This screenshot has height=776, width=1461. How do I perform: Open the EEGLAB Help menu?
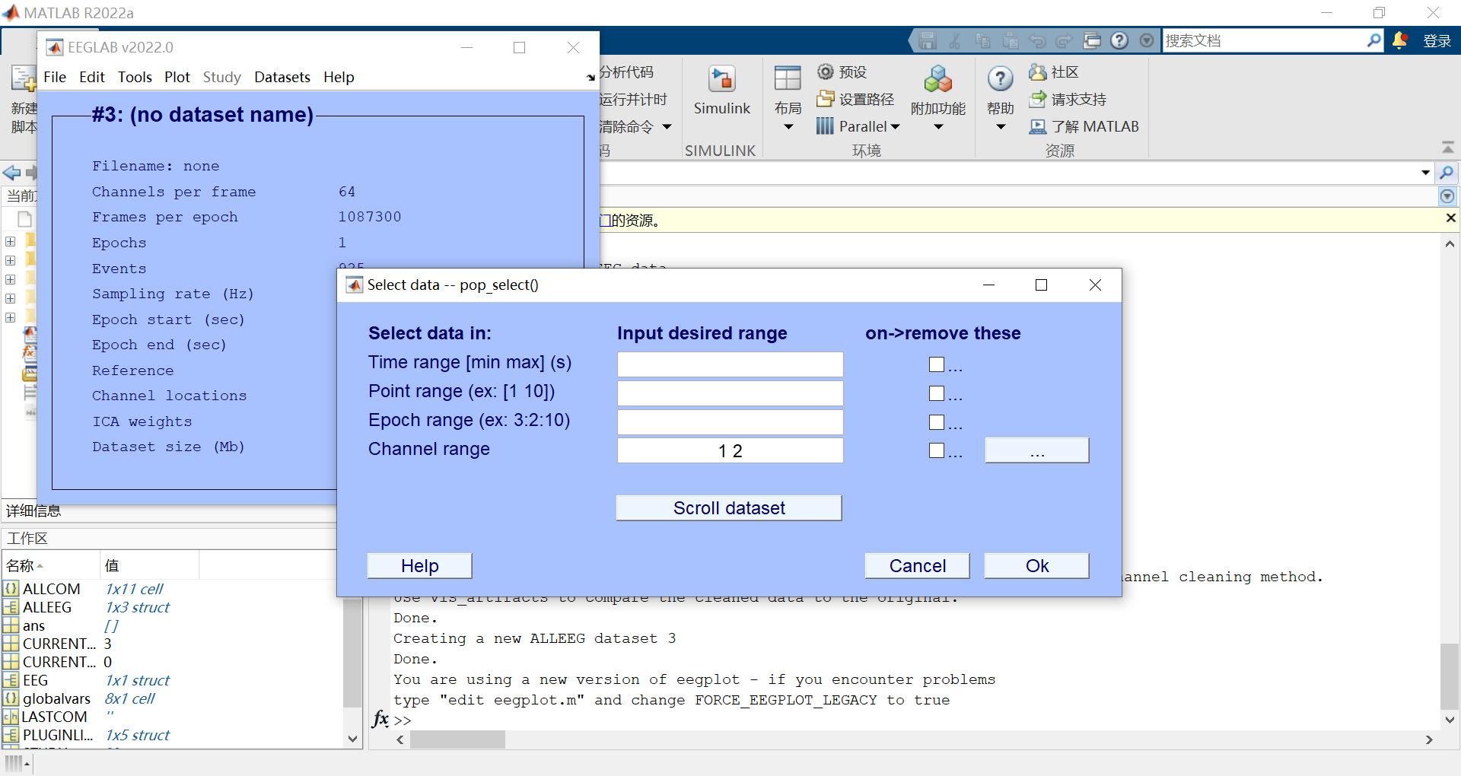tap(339, 77)
